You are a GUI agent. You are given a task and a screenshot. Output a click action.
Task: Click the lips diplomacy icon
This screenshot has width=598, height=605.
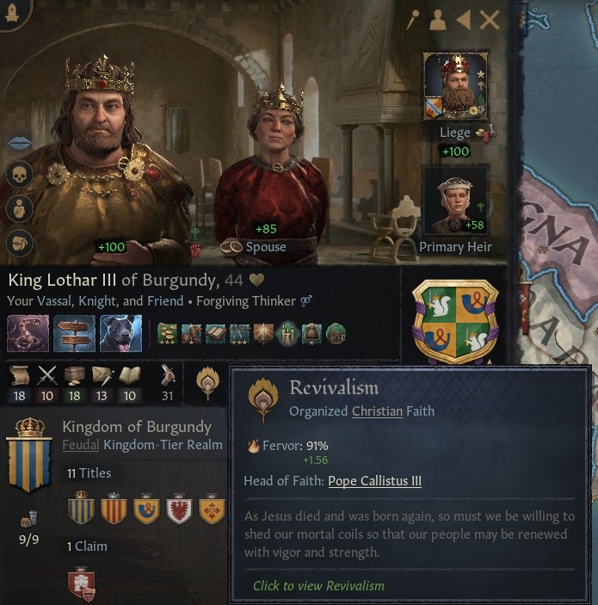coord(19,143)
